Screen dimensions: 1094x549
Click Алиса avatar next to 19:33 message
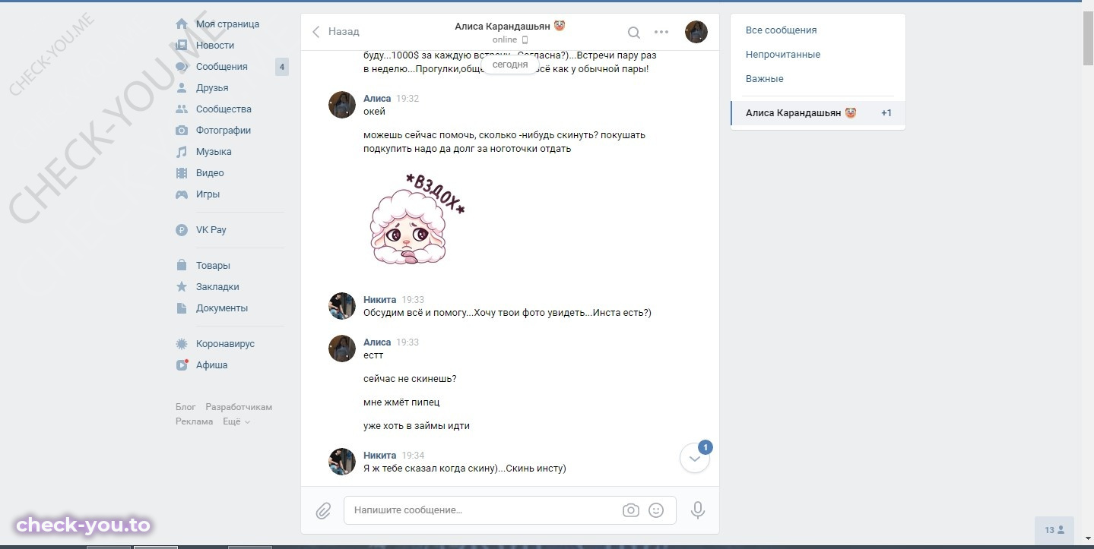(342, 349)
